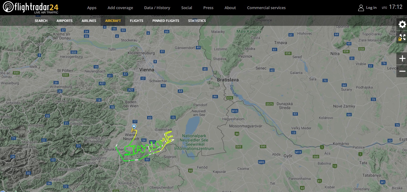The width and height of the screenshot is (407, 192).
Task: Zoom out with the minus button
Action: click(x=402, y=71)
